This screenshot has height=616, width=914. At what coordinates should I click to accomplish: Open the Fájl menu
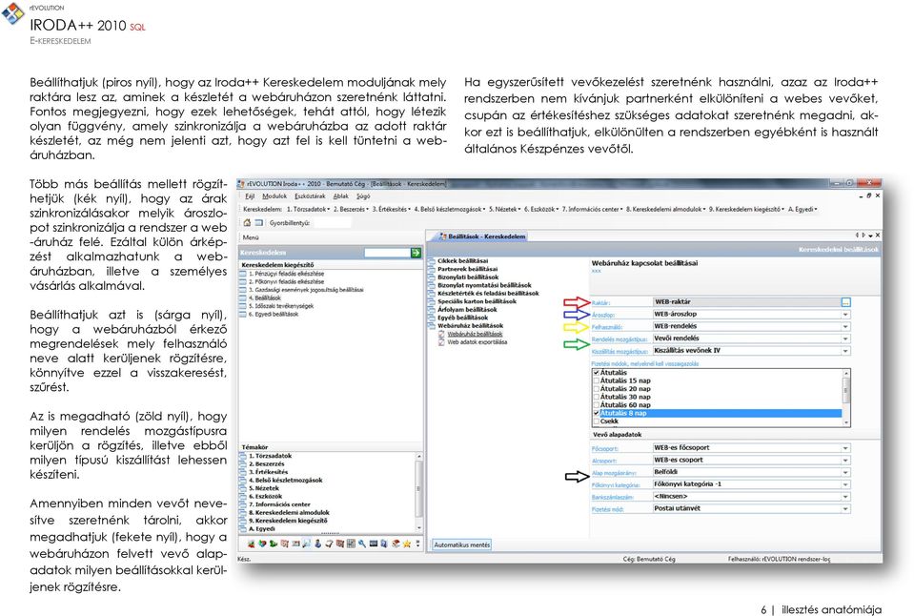click(250, 196)
